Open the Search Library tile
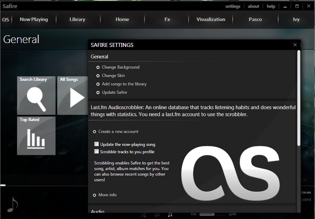315x219 pixels. (x=36, y=95)
